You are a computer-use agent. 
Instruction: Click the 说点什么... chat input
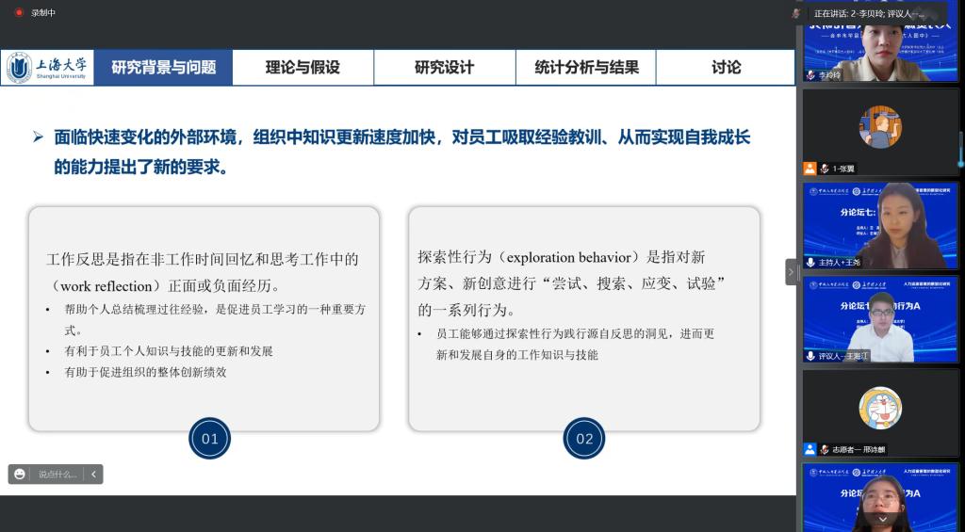pos(57,475)
